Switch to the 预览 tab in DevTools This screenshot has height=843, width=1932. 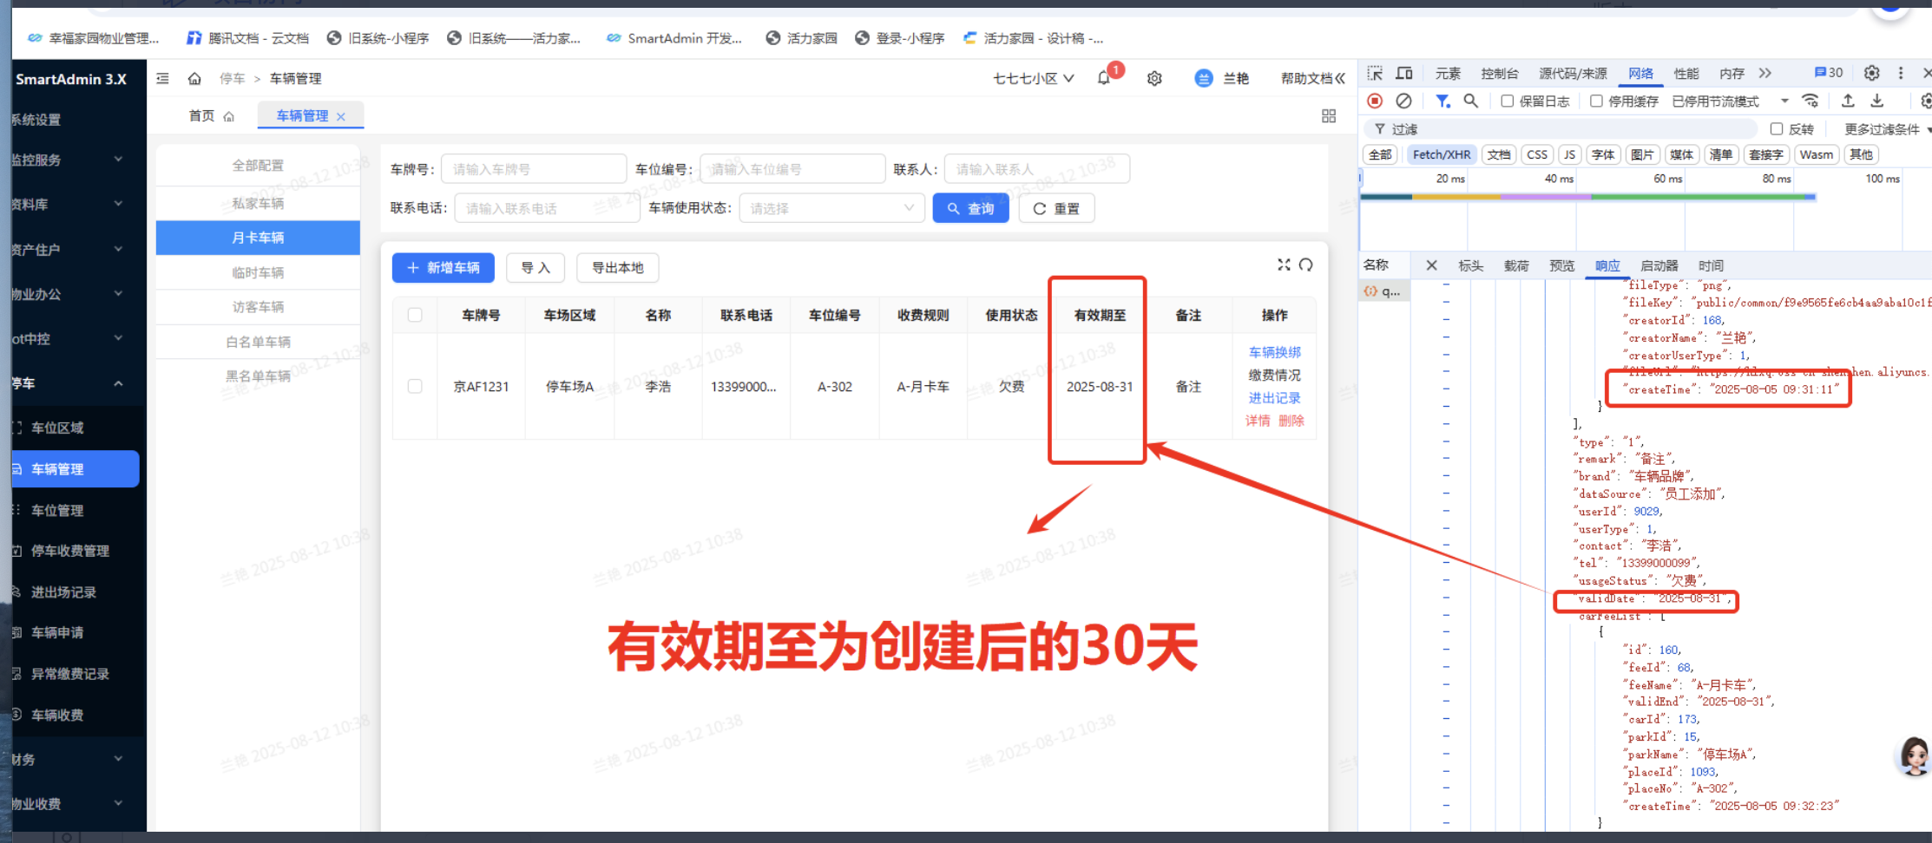tap(1561, 266)
